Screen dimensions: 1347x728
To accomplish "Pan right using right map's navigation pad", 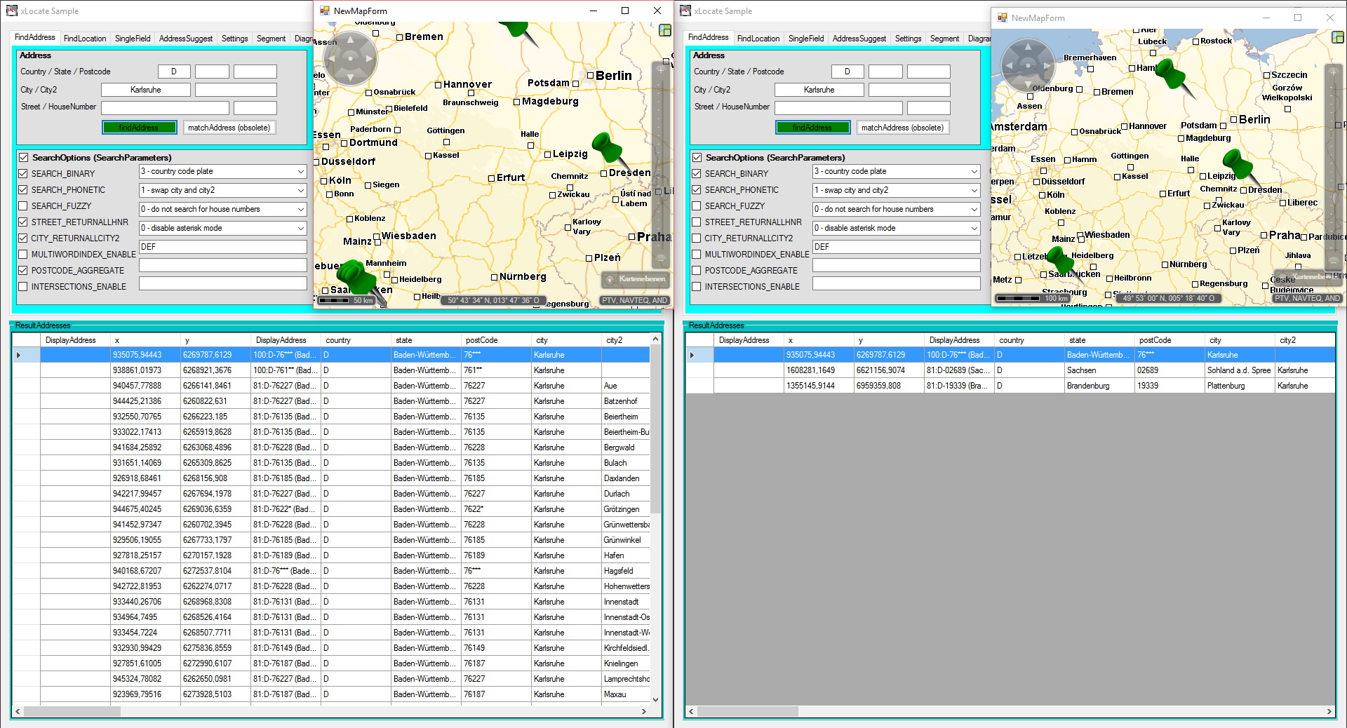I will pyautogui.click(x=1045, y=65).
